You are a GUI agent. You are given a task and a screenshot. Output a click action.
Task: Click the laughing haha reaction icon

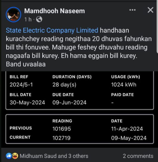[15, 156]
